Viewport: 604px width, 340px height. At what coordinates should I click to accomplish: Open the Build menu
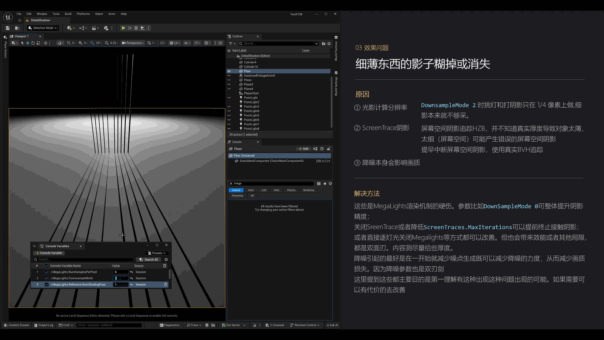(68, 14)
